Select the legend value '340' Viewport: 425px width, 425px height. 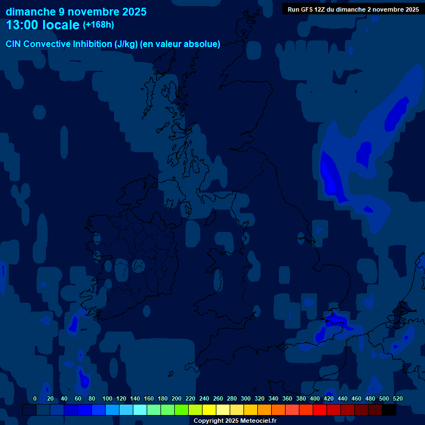tap(273, 398)
